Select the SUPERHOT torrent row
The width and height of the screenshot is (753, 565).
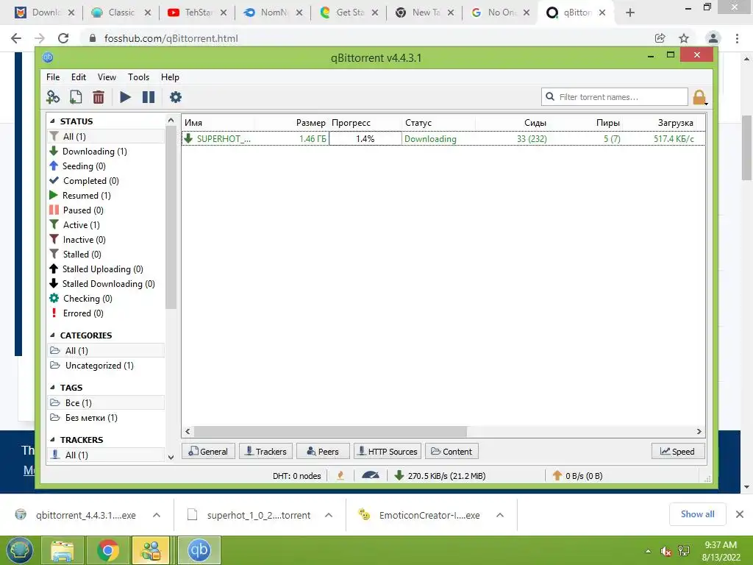[x=443, y=139]
